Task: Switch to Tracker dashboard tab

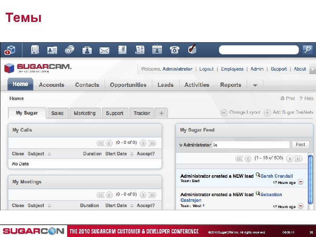Action: 142,113
